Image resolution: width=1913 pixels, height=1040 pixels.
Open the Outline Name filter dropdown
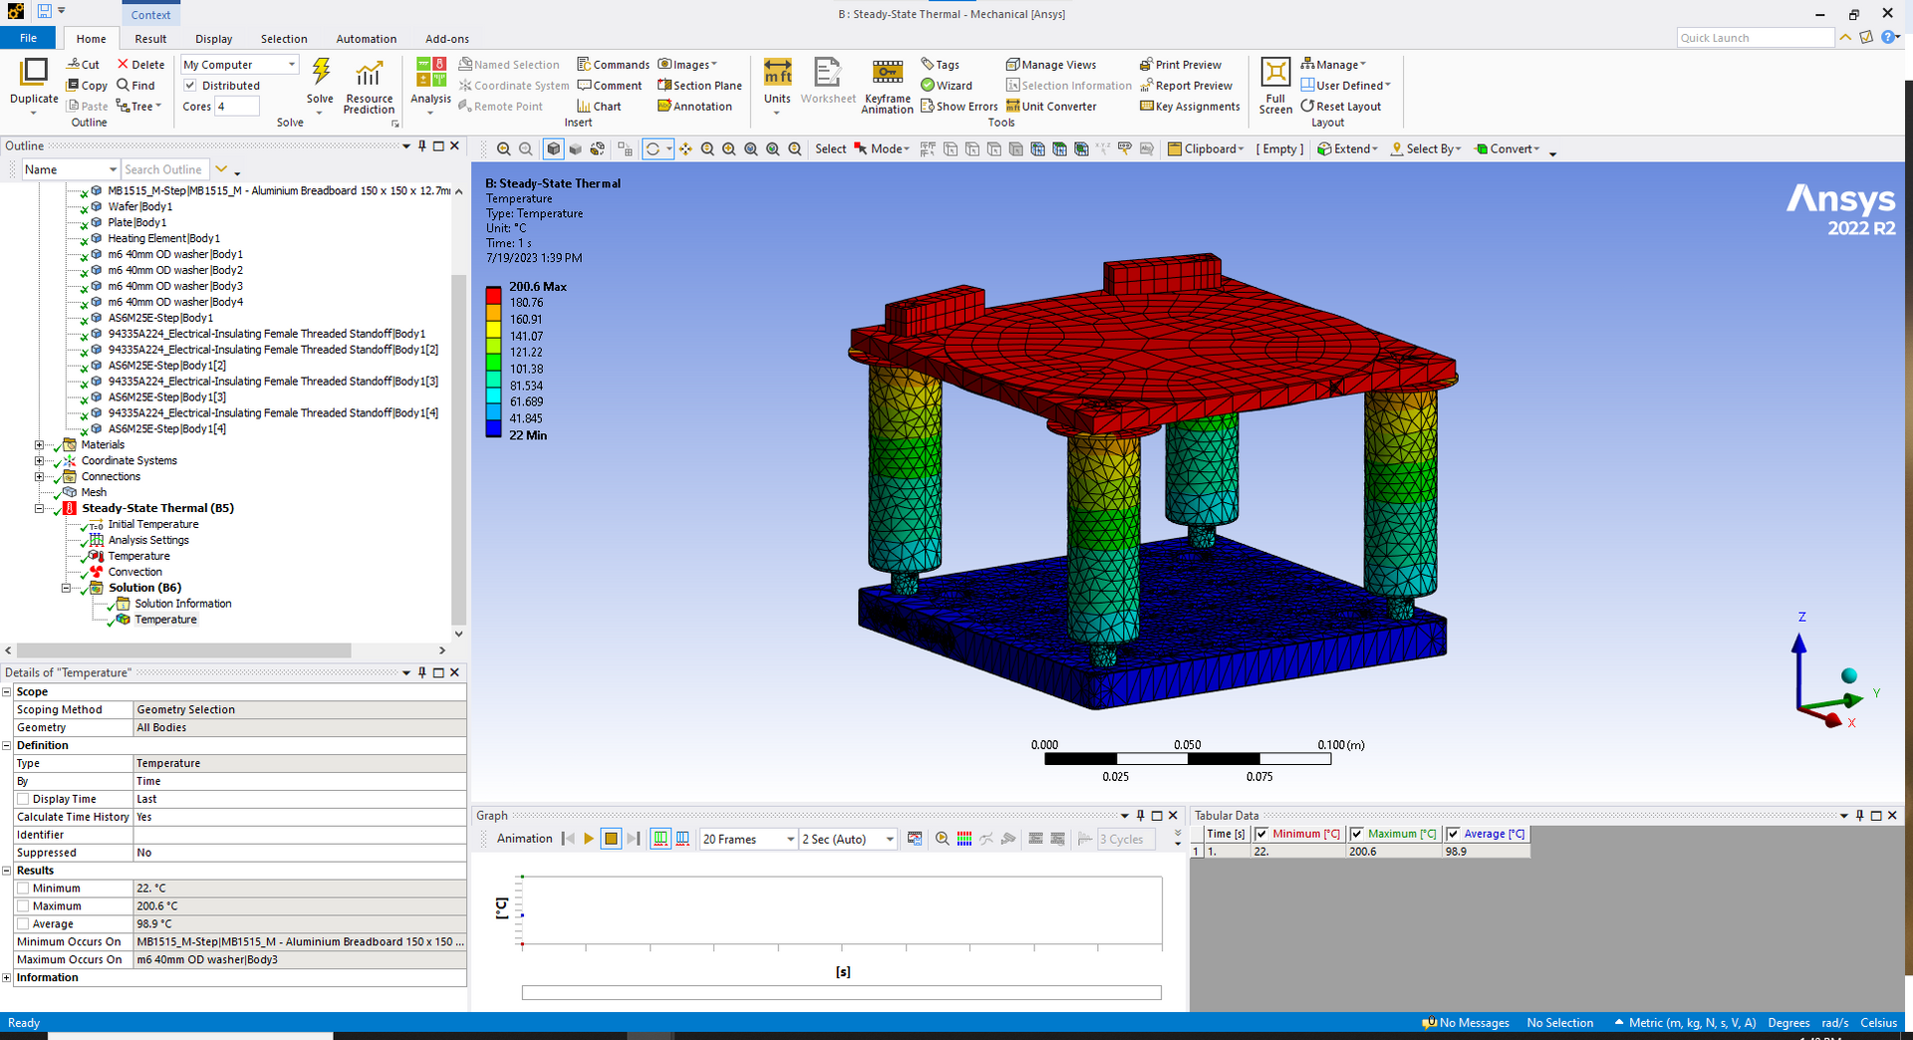[71, 170]
